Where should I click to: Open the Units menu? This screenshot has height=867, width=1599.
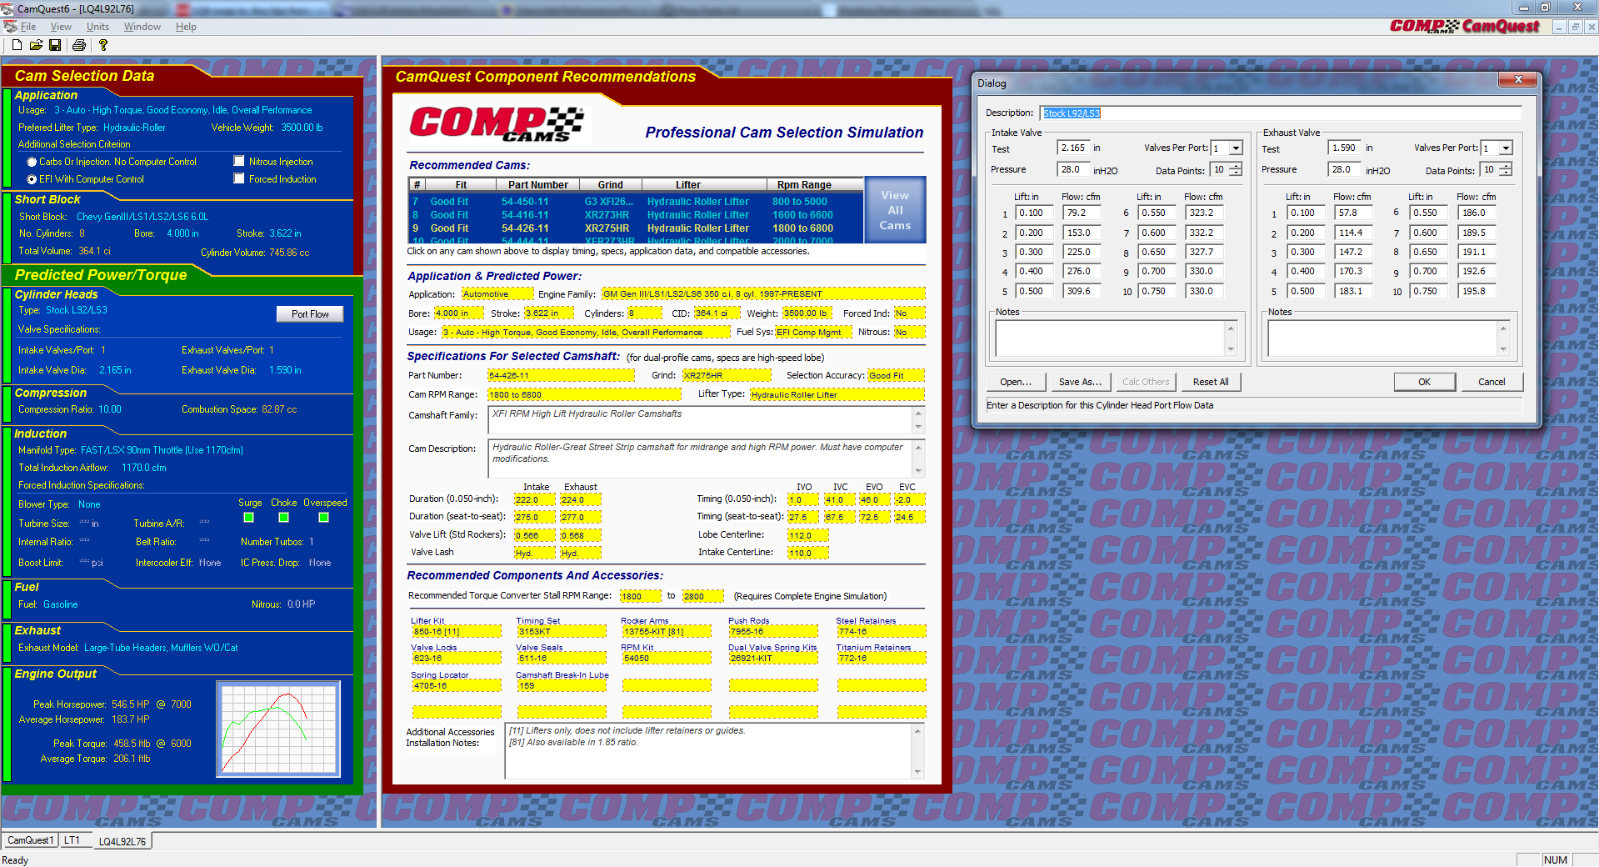97,26
